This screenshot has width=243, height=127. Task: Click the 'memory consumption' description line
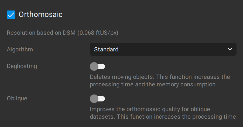[x=152, y=84]
